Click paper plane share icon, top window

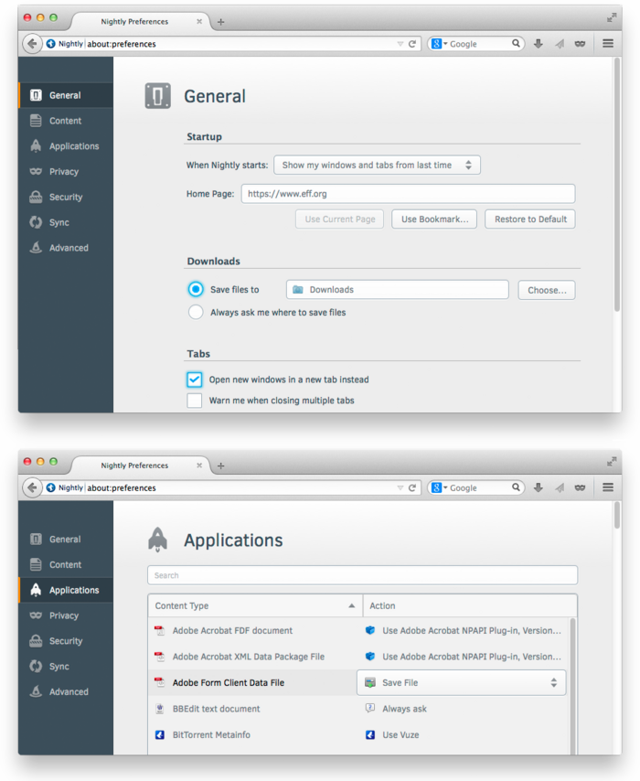point(560,44)
